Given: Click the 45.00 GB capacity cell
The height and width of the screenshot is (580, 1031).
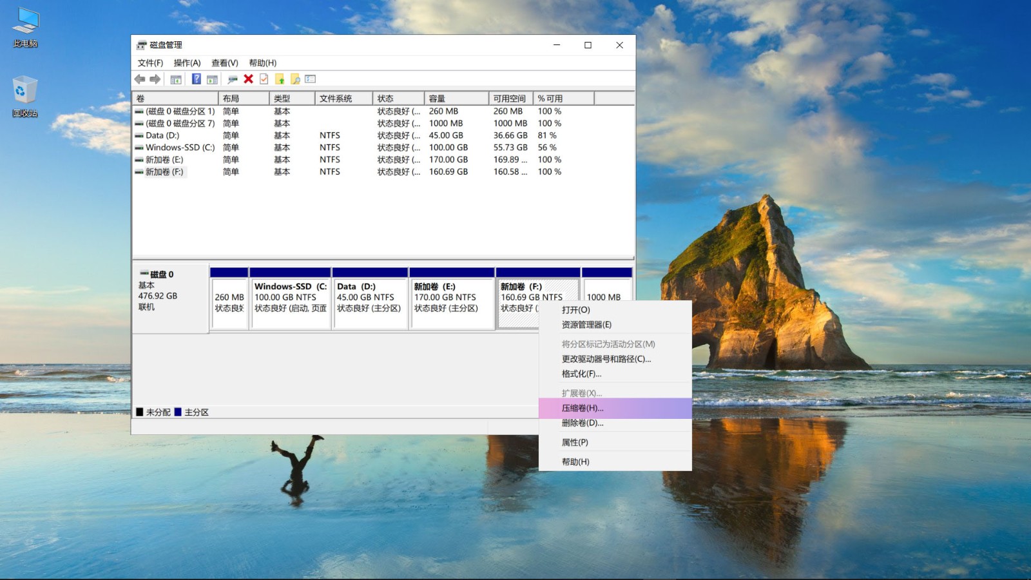Looking at the screenshot, I should (446, 136).
